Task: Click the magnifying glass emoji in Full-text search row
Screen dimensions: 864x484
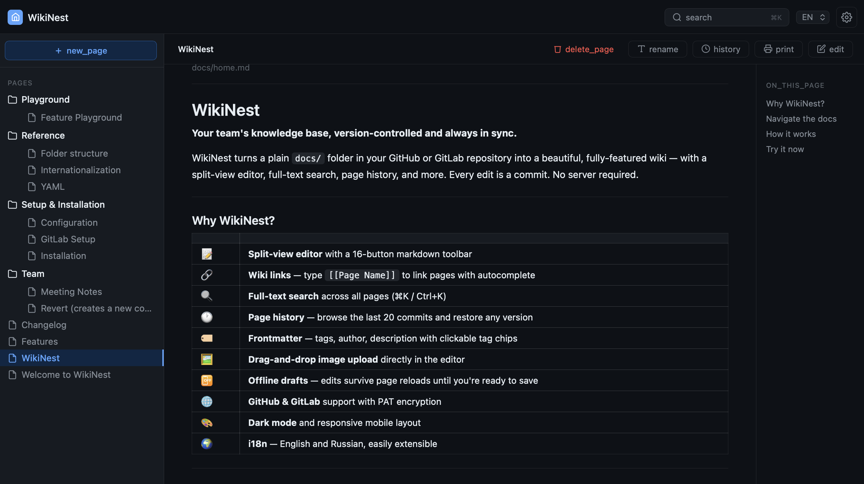Action: click(x=207, y=296)
